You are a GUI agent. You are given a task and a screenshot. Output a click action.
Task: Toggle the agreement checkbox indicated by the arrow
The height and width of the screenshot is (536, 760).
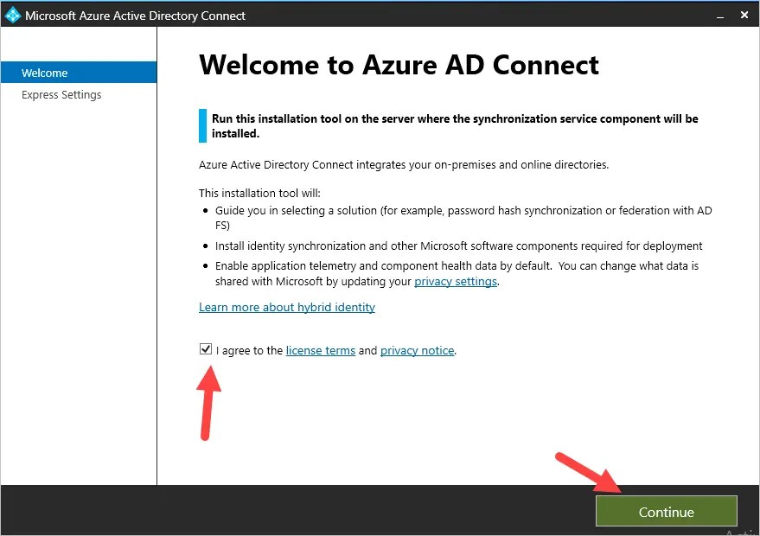click(x=206, y=348)
